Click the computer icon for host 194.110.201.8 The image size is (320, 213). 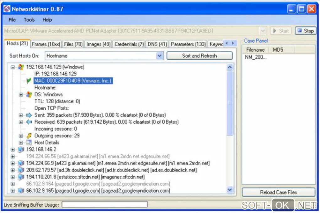21,177
